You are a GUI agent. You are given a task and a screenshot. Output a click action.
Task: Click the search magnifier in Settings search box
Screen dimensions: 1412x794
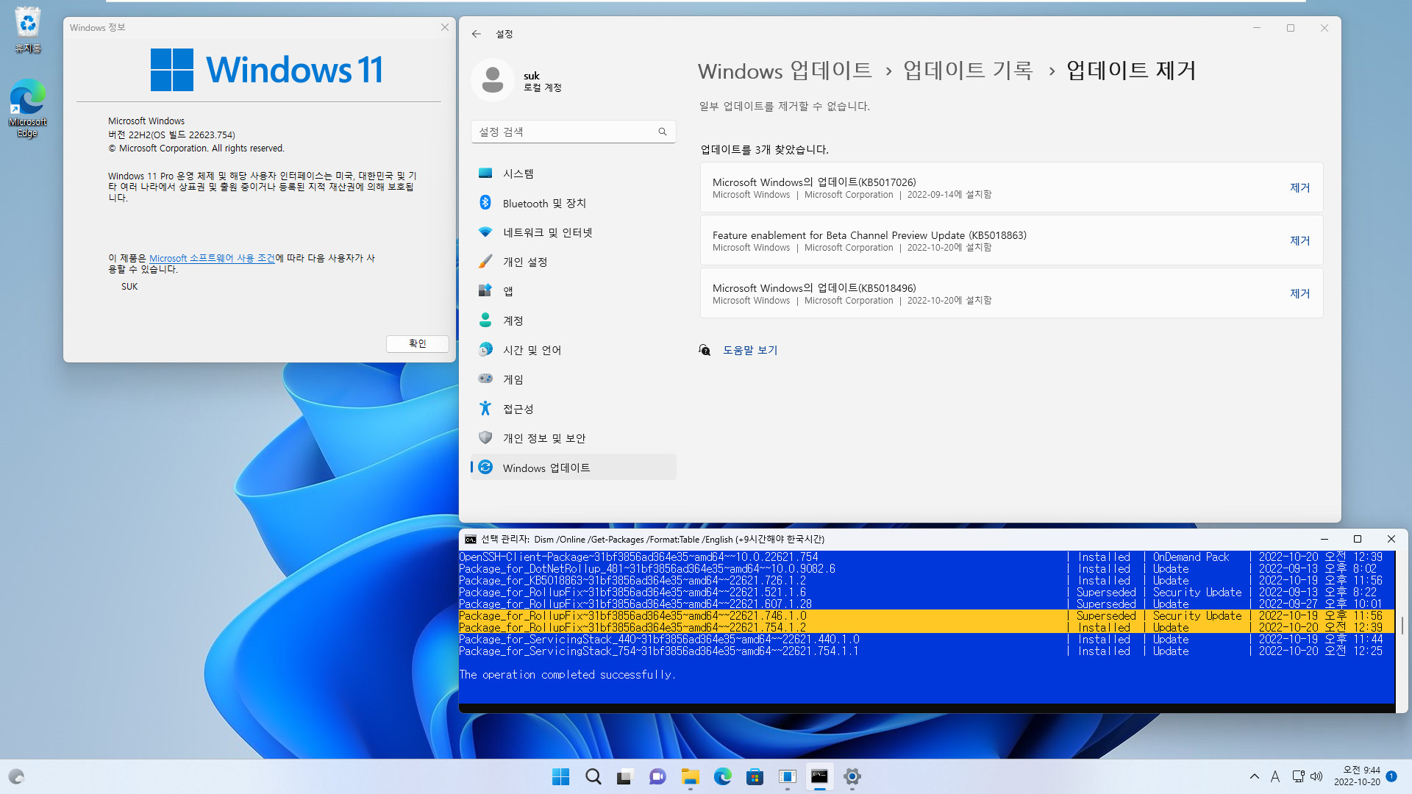click(662, 132)
